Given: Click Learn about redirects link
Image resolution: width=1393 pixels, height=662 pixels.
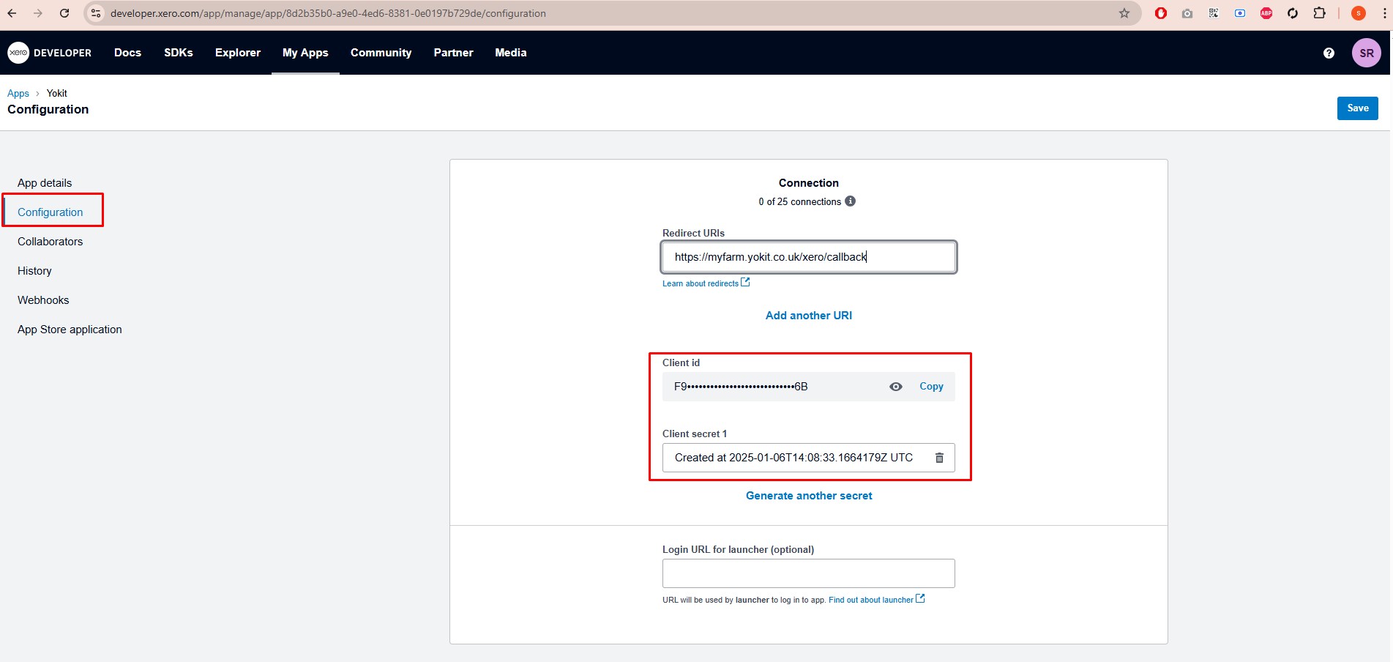Looking at the screenshot, I should click(x=701, y=283).
